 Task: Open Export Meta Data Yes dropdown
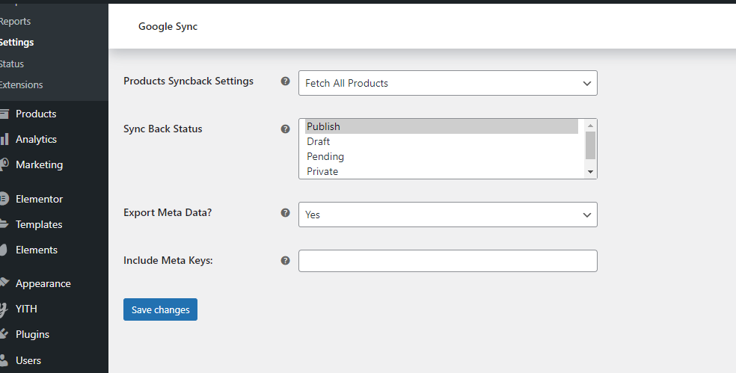pyautogui.click(x=448, y=215)
